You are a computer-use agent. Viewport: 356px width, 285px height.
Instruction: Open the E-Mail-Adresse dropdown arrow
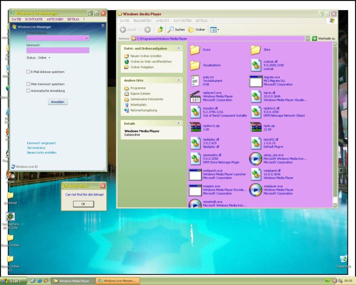87,38
